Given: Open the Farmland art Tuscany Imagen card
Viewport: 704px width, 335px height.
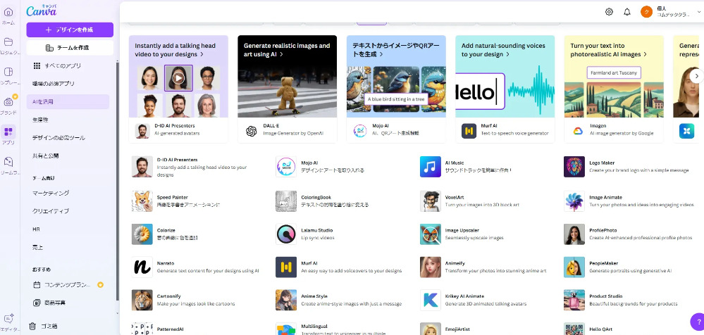Looking at the screenshot, I should pyautogui.click(x=614, y=89).
